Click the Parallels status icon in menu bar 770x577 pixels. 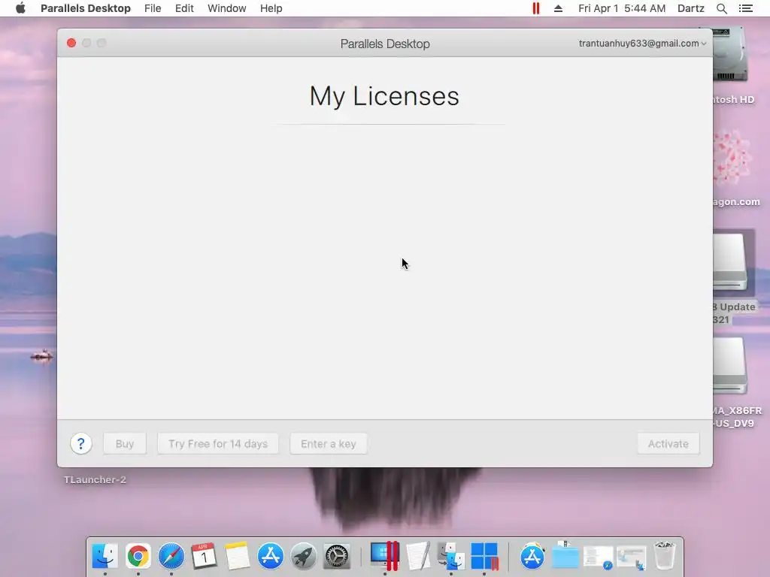(x=535, y=8)
